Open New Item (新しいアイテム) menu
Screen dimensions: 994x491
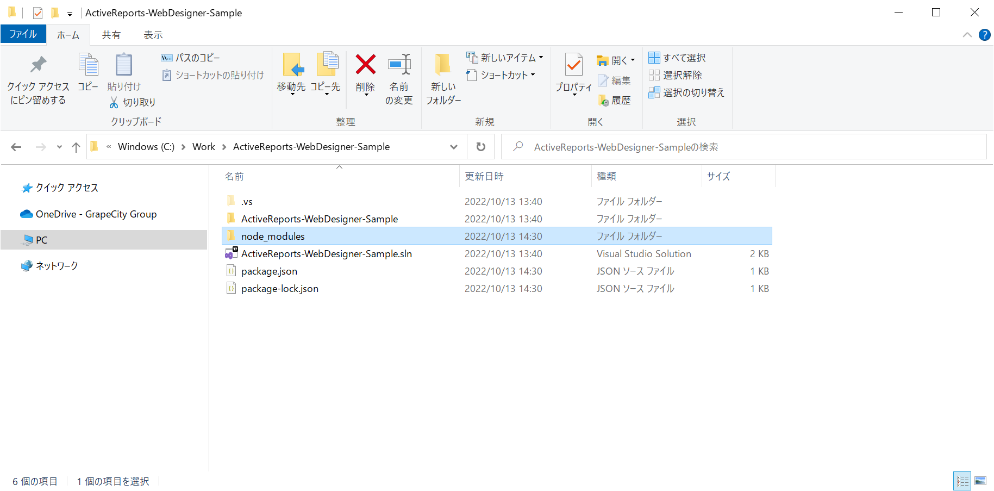(504, 58)
